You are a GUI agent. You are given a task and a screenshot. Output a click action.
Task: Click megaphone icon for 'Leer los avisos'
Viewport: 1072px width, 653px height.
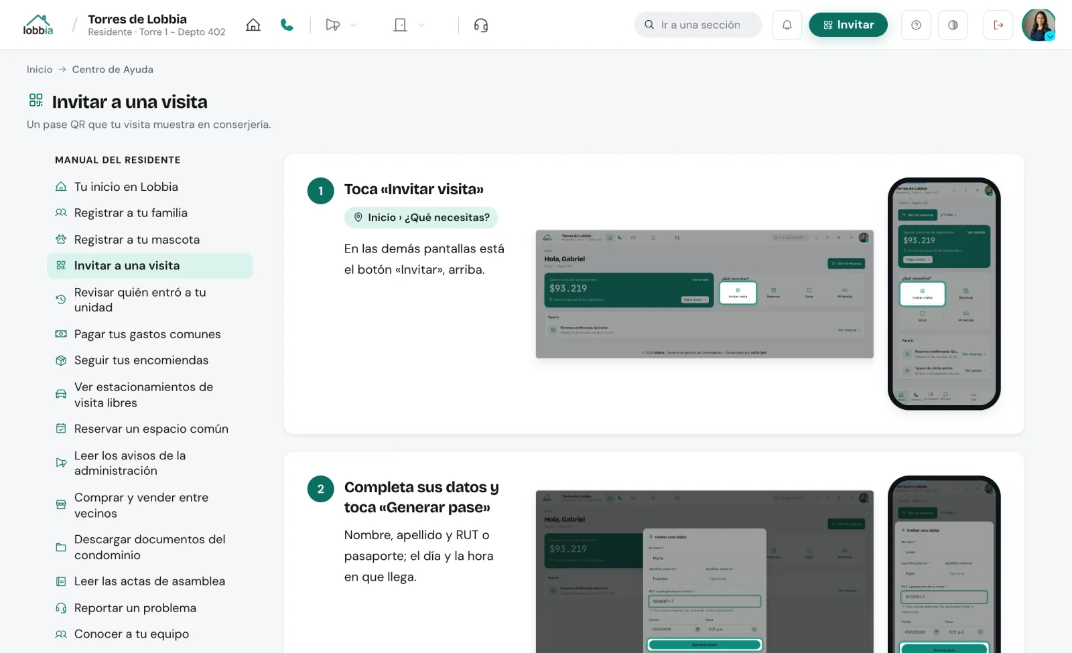point(61,463)
